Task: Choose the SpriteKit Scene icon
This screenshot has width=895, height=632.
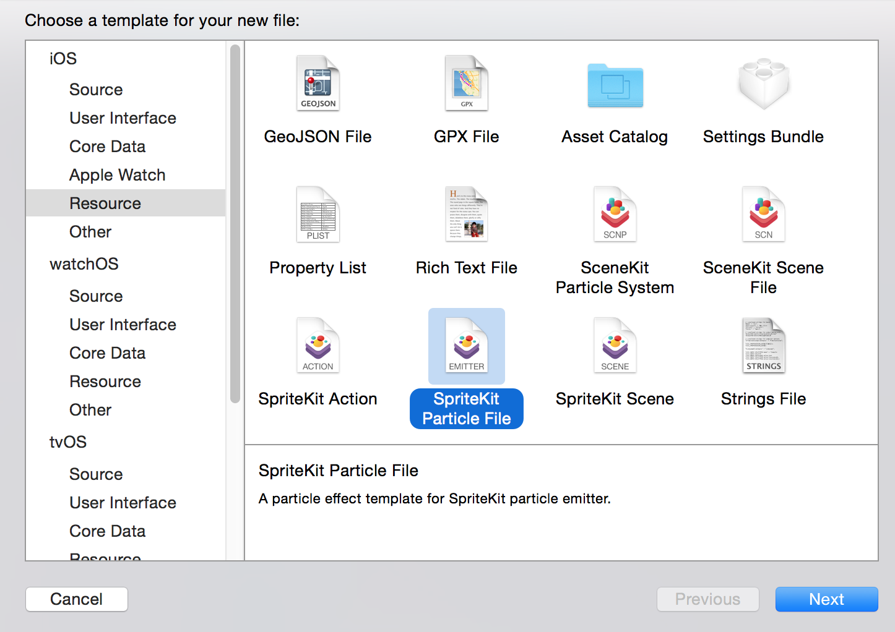Action: tap(615, 346)
